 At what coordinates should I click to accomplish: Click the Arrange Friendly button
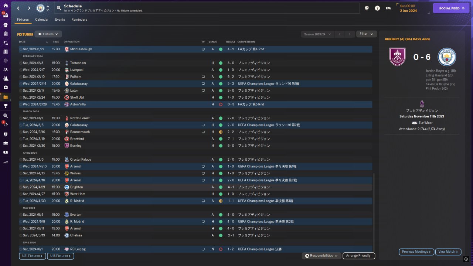(x=359, y=256)
